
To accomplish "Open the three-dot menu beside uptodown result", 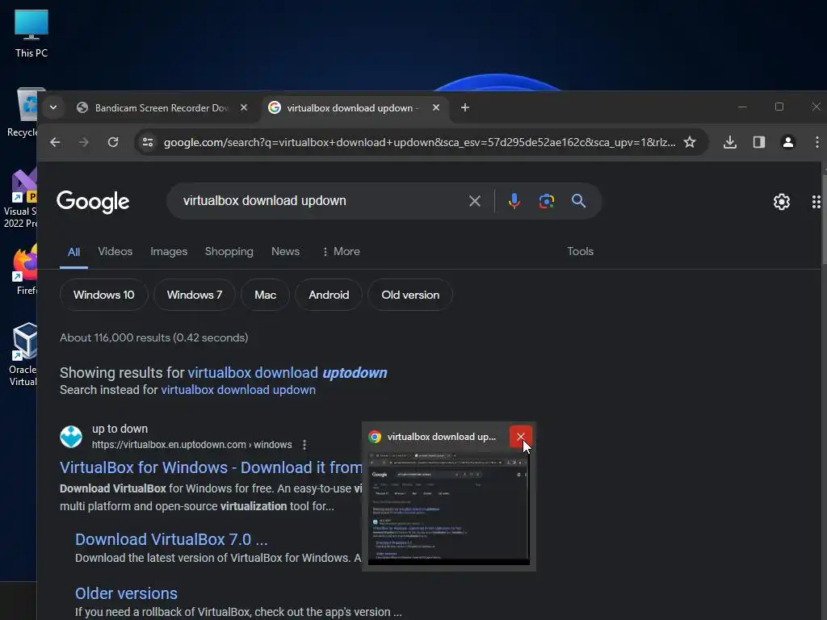I will click(x=304, y=445).
